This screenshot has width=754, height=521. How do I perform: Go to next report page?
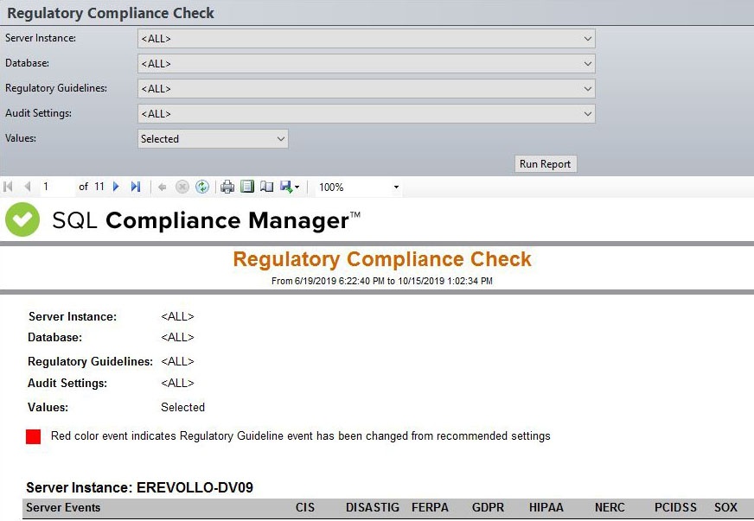(x=116, y=187)
